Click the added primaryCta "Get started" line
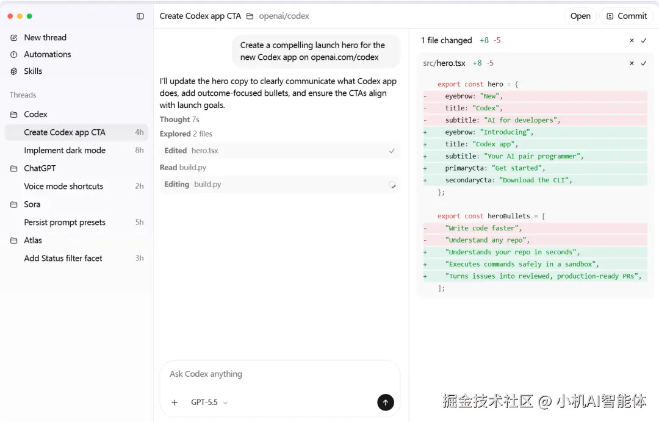This screenshot has height=422, width=659. [x=535, y=168]
